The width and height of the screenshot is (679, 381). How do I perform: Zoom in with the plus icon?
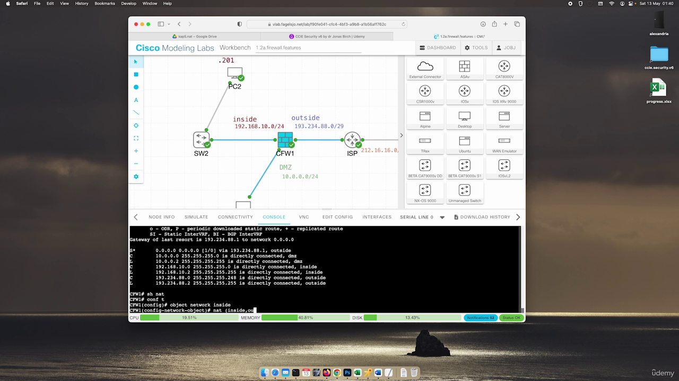point(136,151)
